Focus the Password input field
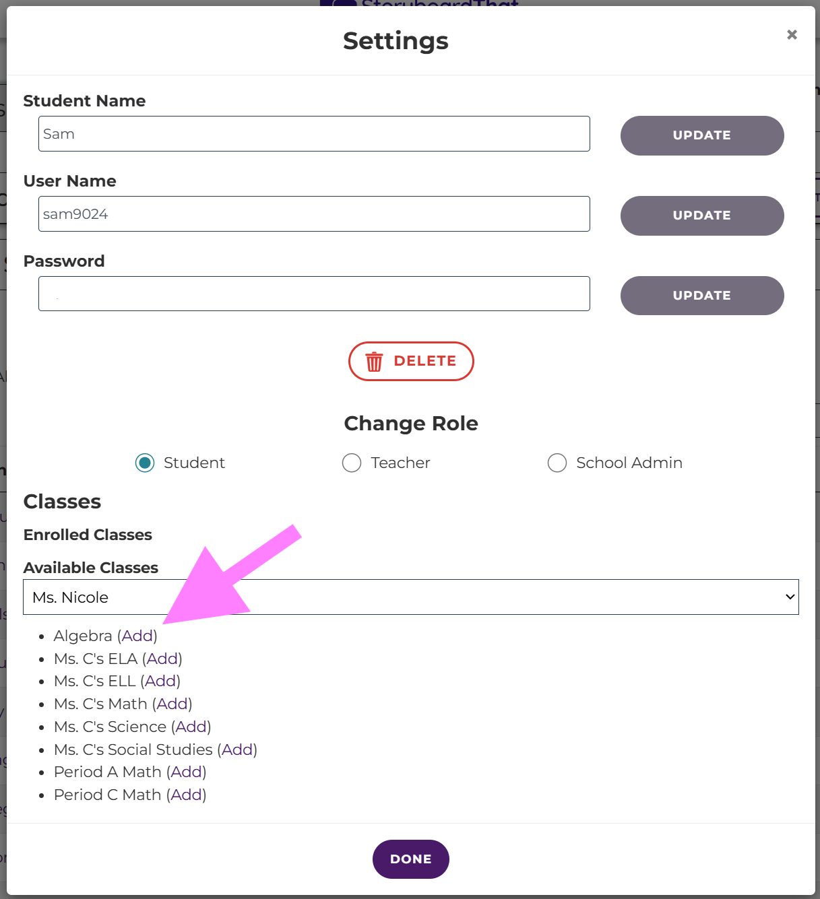The width and height of the screenshot is (820, 899). pyautogui.click(x=314, y=294)
